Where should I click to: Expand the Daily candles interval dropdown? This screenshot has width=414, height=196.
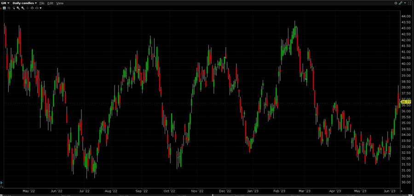[x=25, y=3]
